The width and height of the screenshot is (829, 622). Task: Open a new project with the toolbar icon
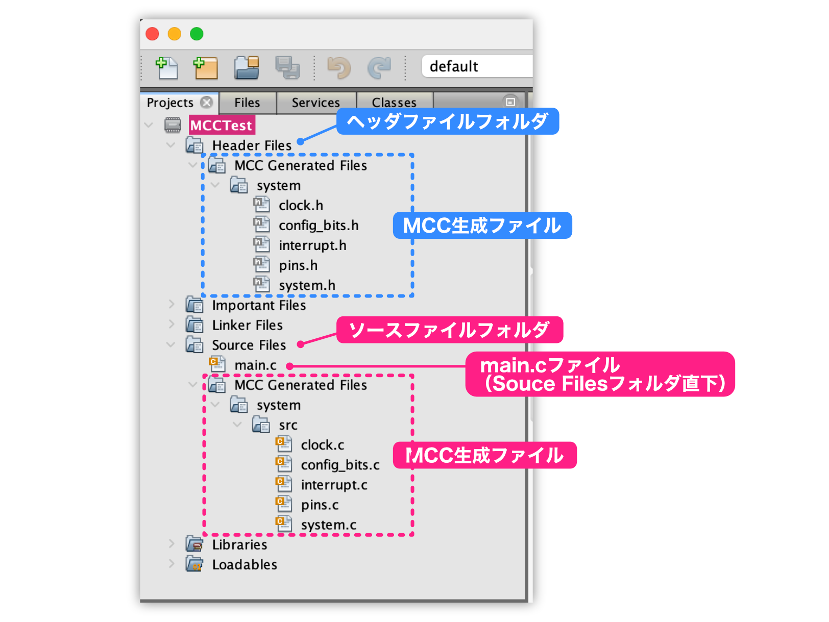[x=204, y=68]
